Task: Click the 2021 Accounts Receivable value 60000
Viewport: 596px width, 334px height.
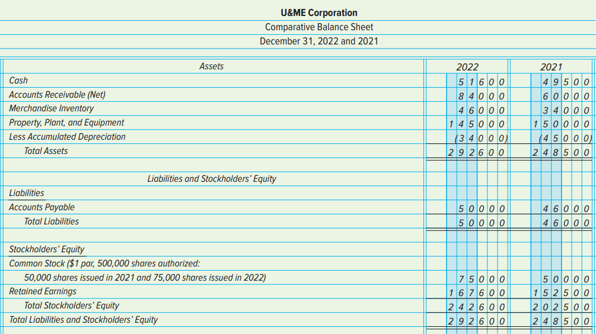Action: 566,96
